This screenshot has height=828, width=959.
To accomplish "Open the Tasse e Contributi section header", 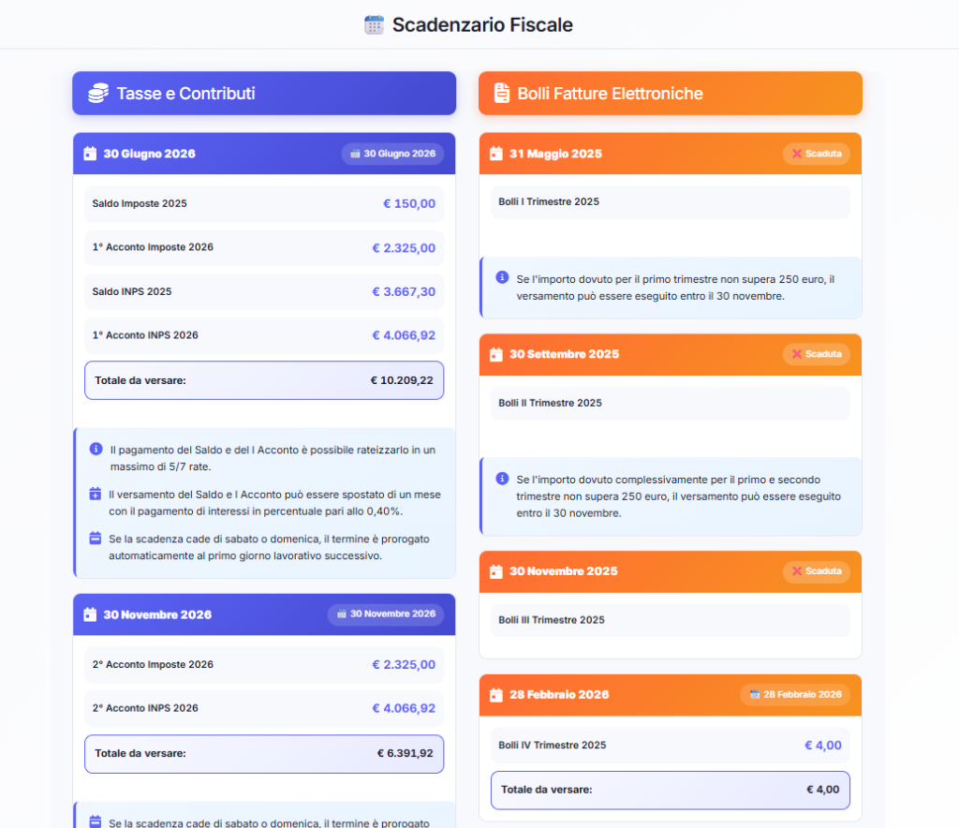I will point(263,93).
